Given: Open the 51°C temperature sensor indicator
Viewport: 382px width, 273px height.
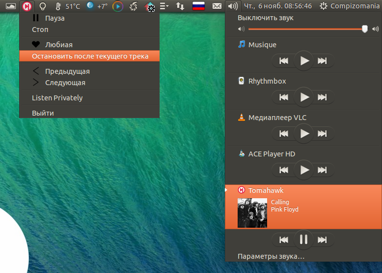Looking at the screenshot, I should [x=67, y=6].
